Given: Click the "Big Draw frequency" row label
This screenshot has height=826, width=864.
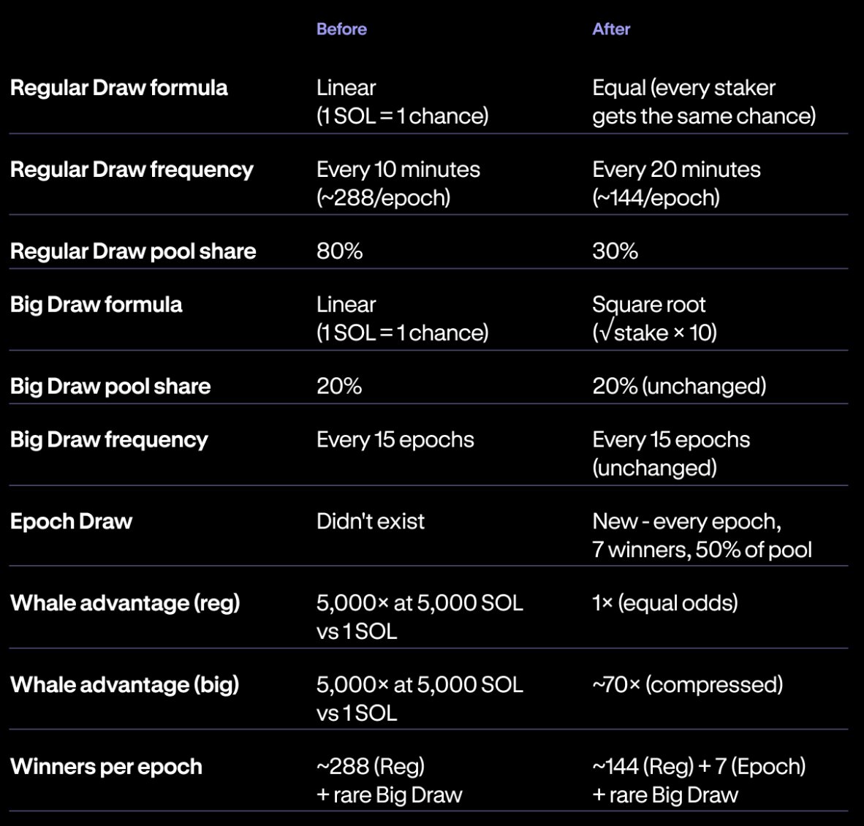Looking at the screenshot, I should (109, 439).
